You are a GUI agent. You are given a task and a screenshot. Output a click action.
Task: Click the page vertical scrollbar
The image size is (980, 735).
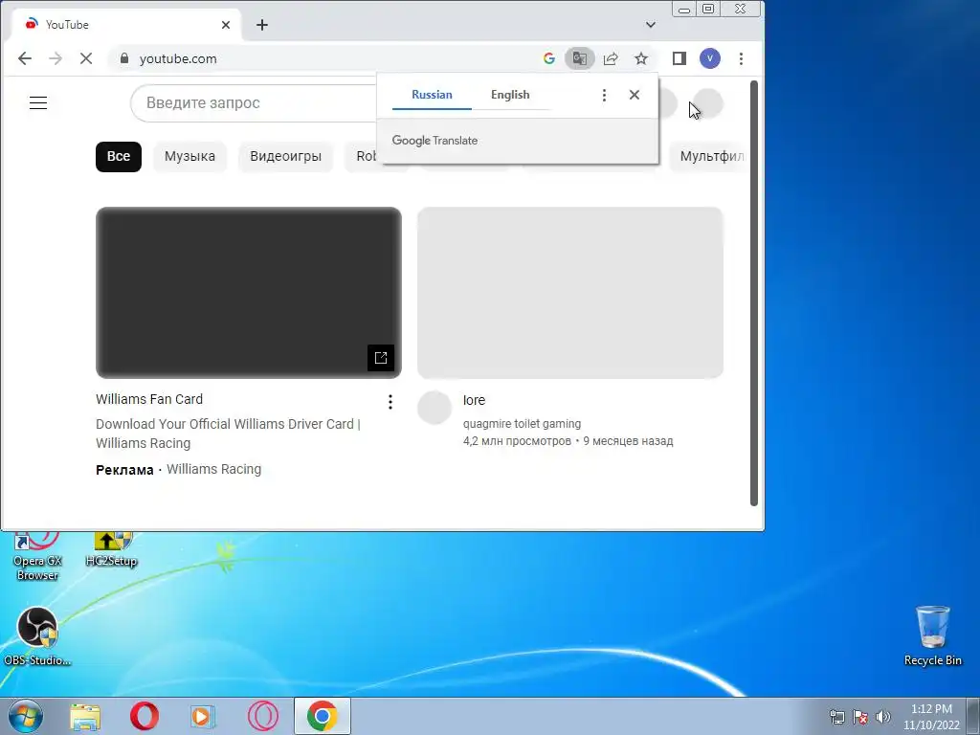(x=754, y=293)
